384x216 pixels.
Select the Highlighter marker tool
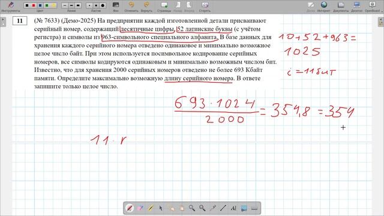click(x=151, y=208)
